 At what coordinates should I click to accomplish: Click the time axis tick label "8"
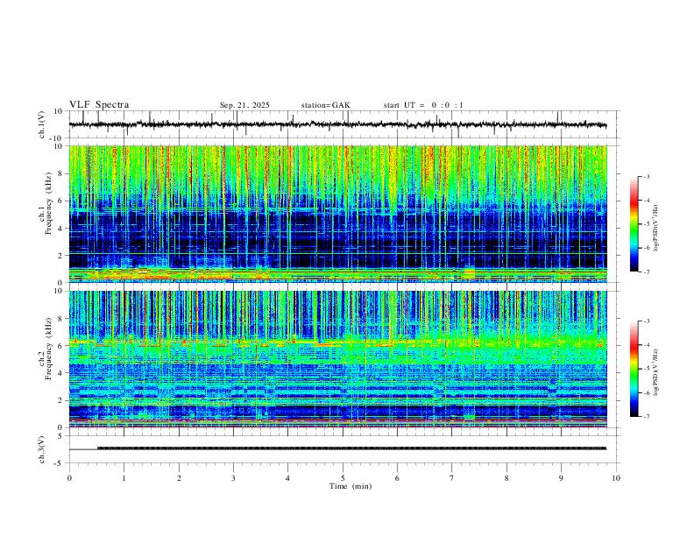506,478
